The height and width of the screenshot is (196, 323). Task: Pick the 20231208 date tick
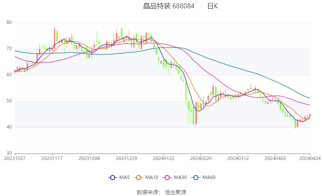click(x=90, y=158)
